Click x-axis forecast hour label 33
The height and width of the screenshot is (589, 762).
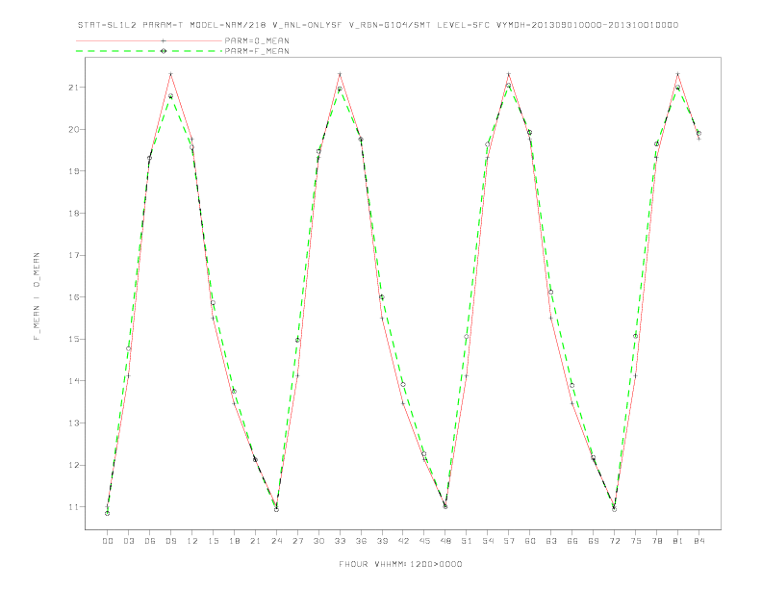(x=340, y=541)
